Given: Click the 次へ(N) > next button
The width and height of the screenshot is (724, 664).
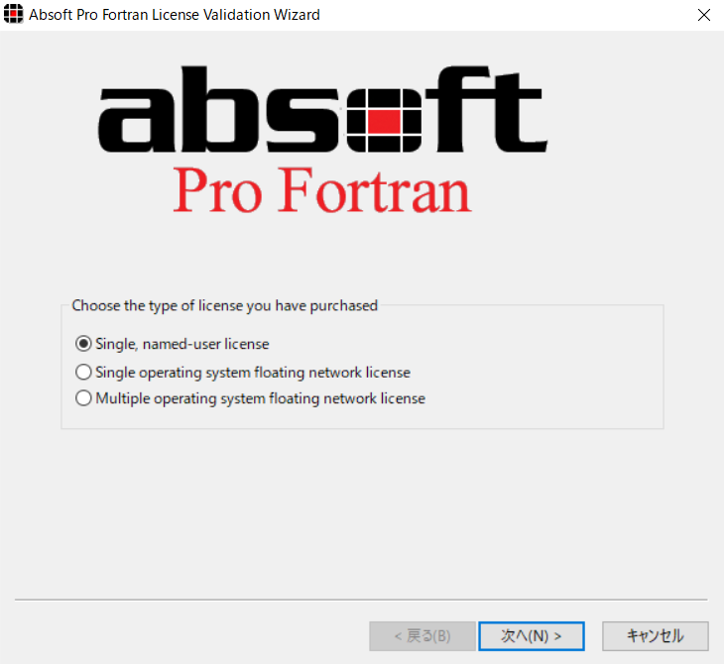Looking at the screenshot, I should coord(532,636).
